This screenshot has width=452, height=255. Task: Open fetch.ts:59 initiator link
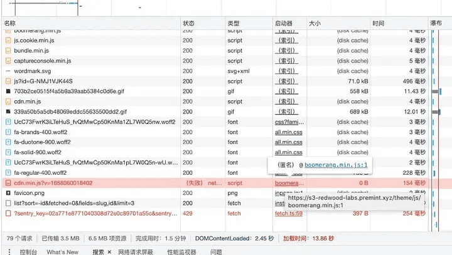pyautogui.click(x=289, y=214)
